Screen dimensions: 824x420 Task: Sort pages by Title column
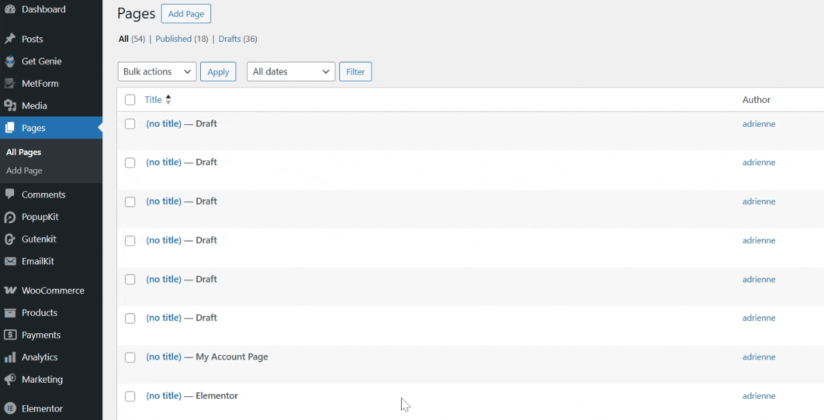pyautogui.click(x=153, y=100)
